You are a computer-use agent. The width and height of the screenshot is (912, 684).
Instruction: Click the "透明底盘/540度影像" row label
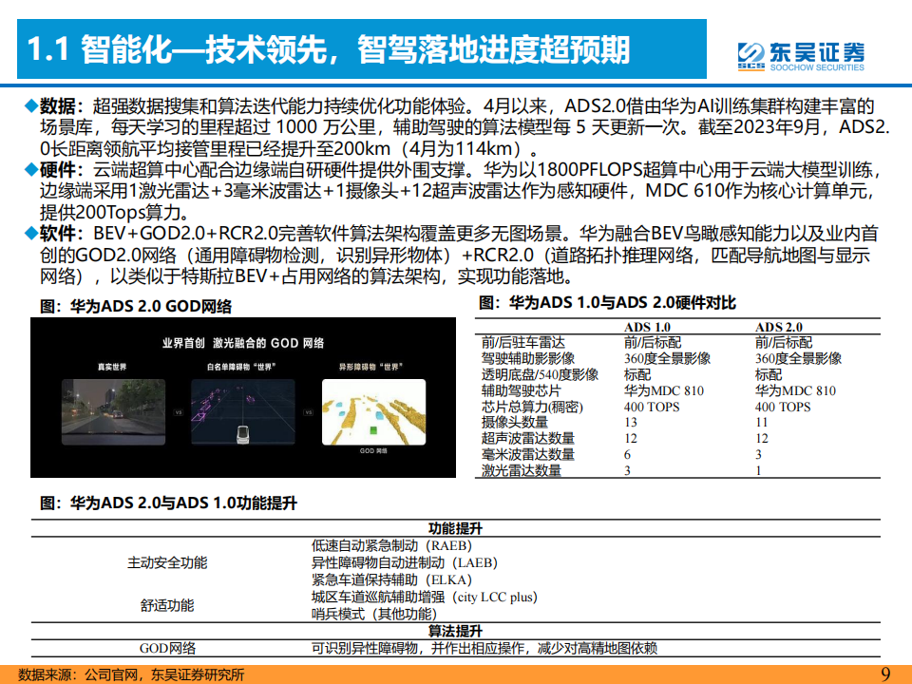[x=540, y=374]
